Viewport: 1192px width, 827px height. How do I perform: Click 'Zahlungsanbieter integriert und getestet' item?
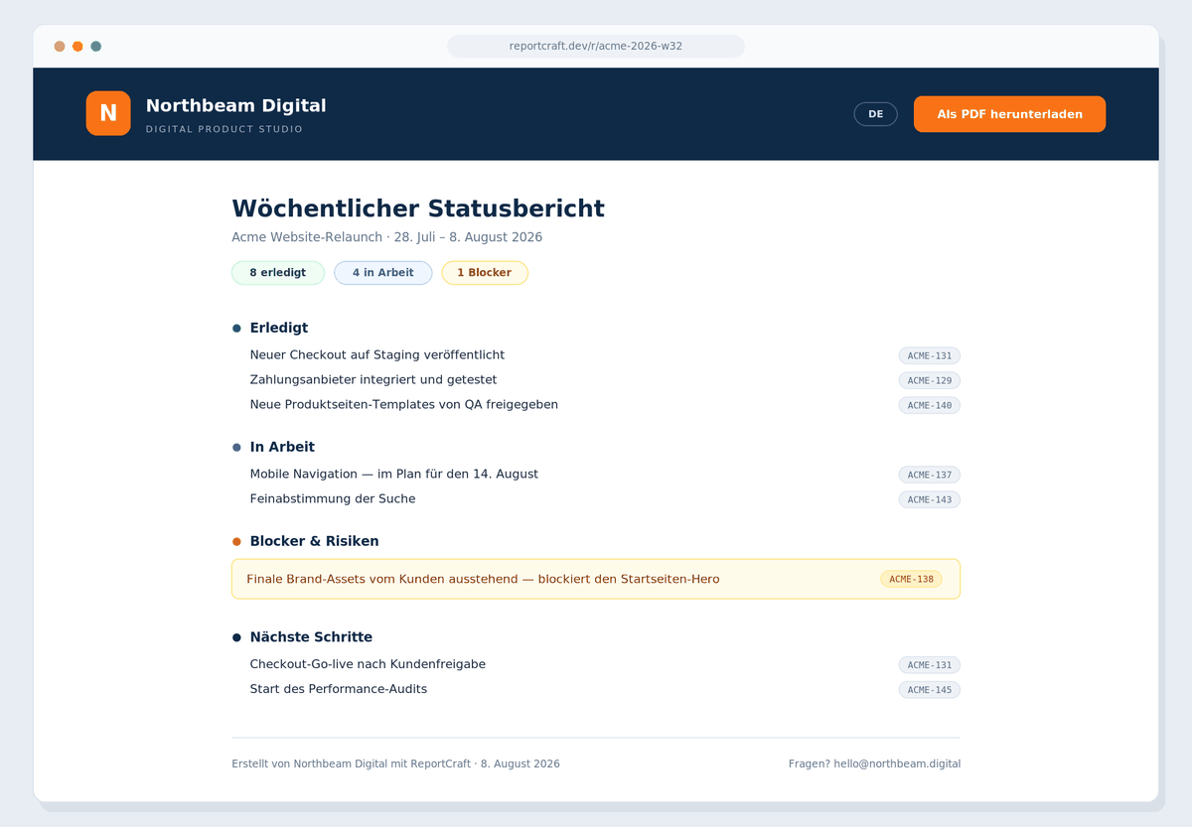pos(373,380)
